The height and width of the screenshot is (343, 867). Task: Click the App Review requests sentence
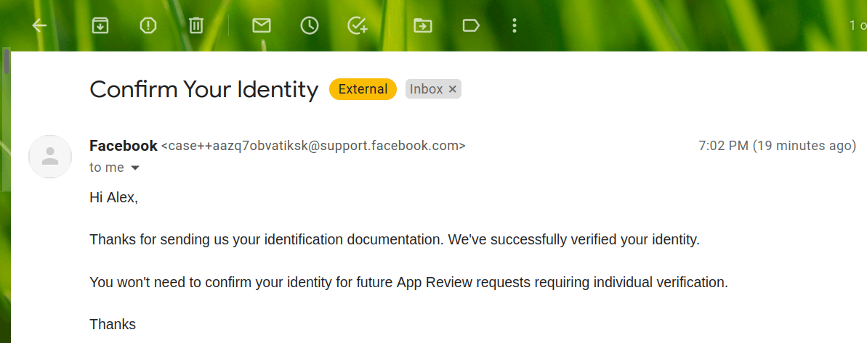[408, 282]
